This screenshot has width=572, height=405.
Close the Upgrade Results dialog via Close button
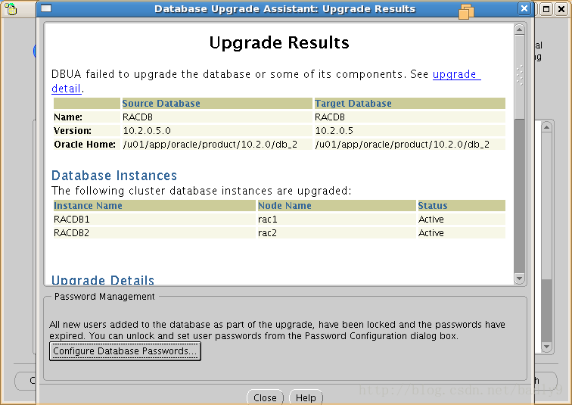[265, 397]
